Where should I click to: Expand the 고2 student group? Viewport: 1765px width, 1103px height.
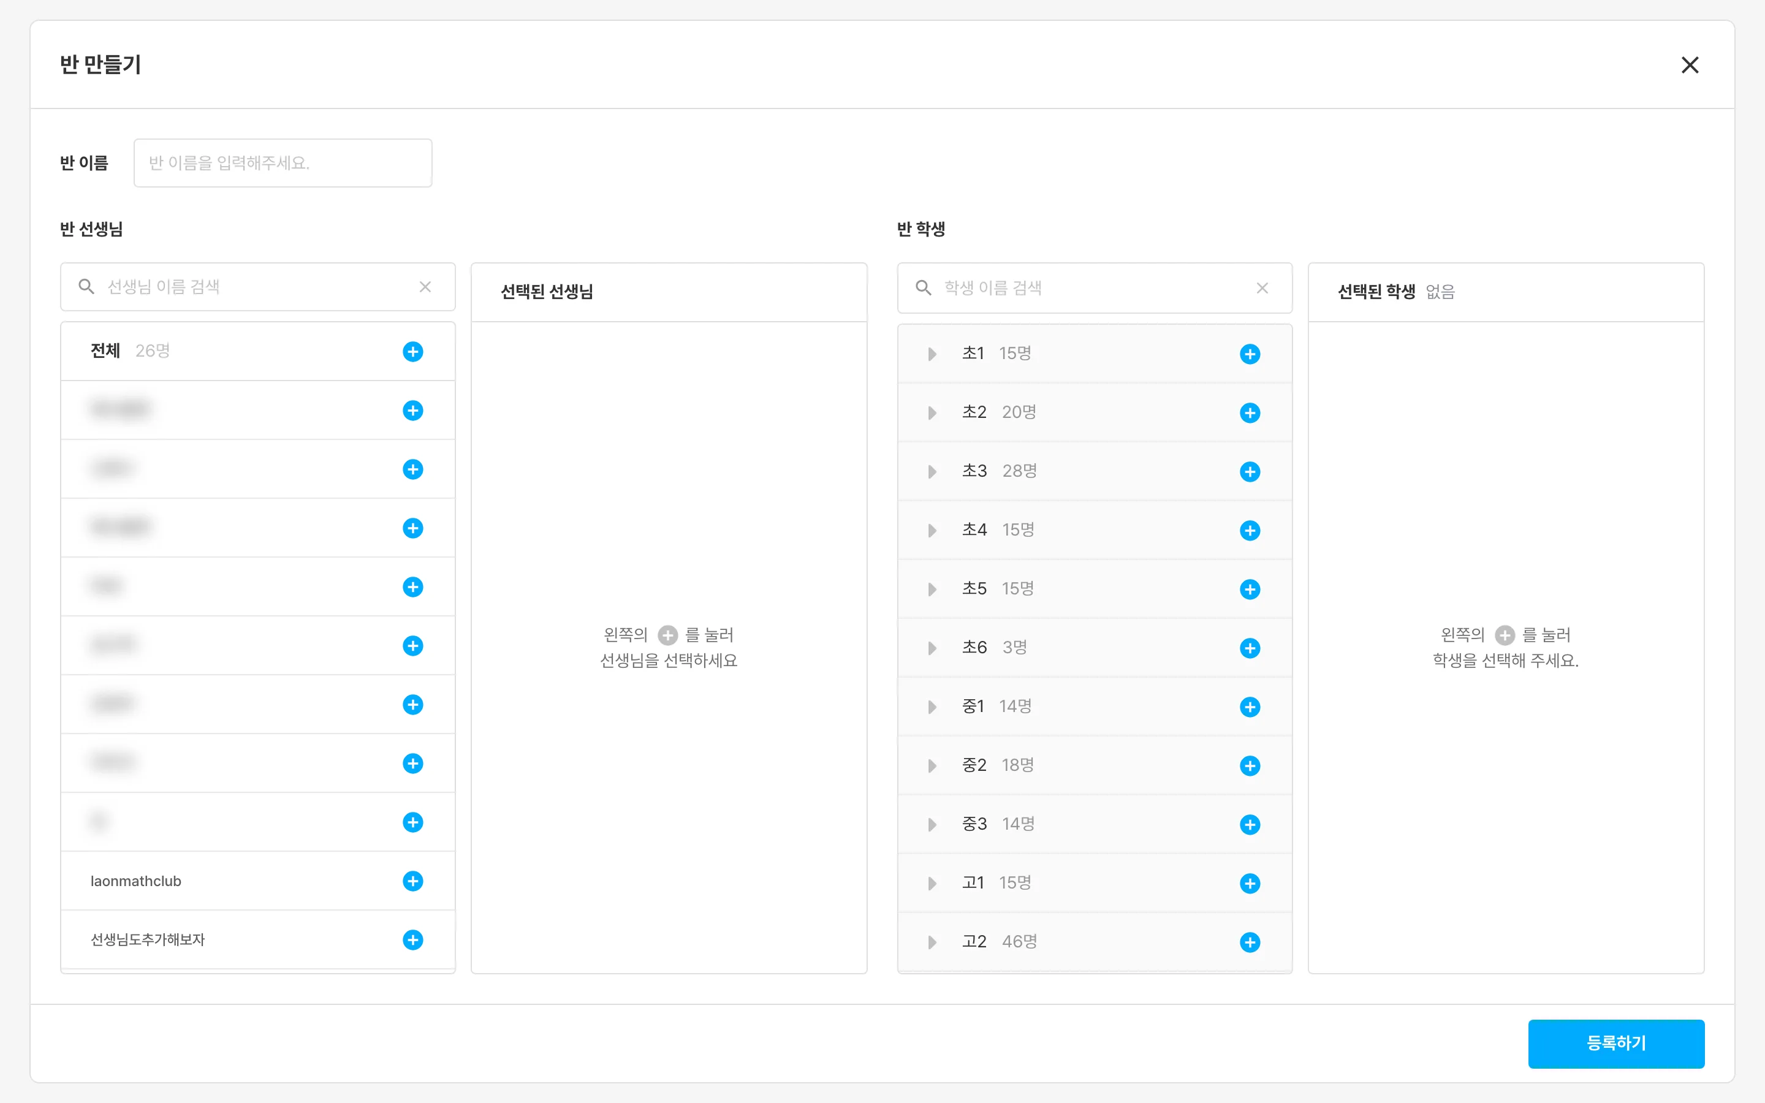coord(932,942)
